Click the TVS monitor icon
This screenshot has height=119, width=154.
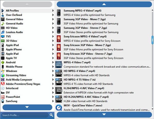(x=3, y=36)
